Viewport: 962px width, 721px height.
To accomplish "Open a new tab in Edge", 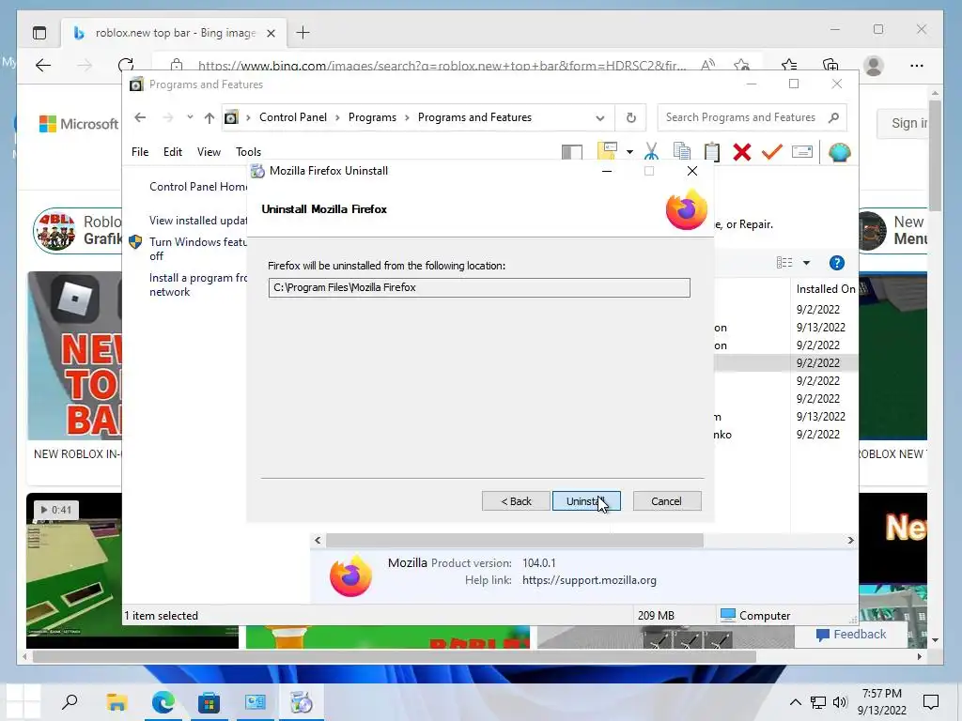I will [x=303, y=33].
